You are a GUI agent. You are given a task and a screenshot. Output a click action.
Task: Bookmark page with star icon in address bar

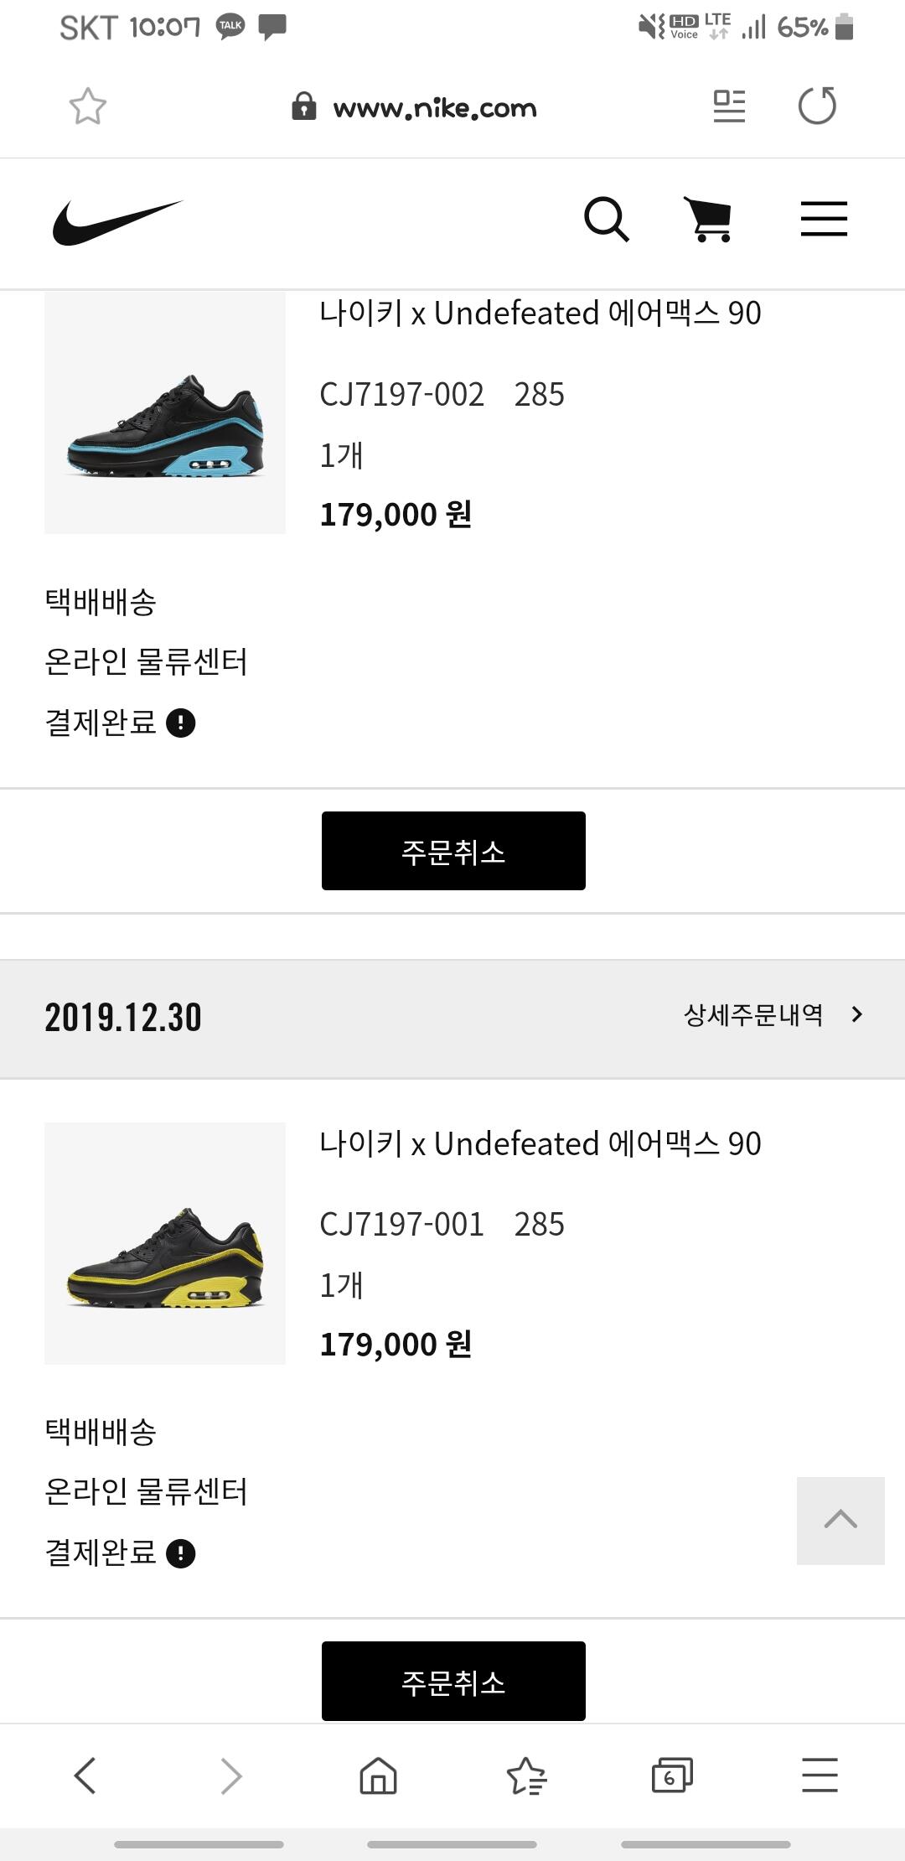click(x=88, y=106)
